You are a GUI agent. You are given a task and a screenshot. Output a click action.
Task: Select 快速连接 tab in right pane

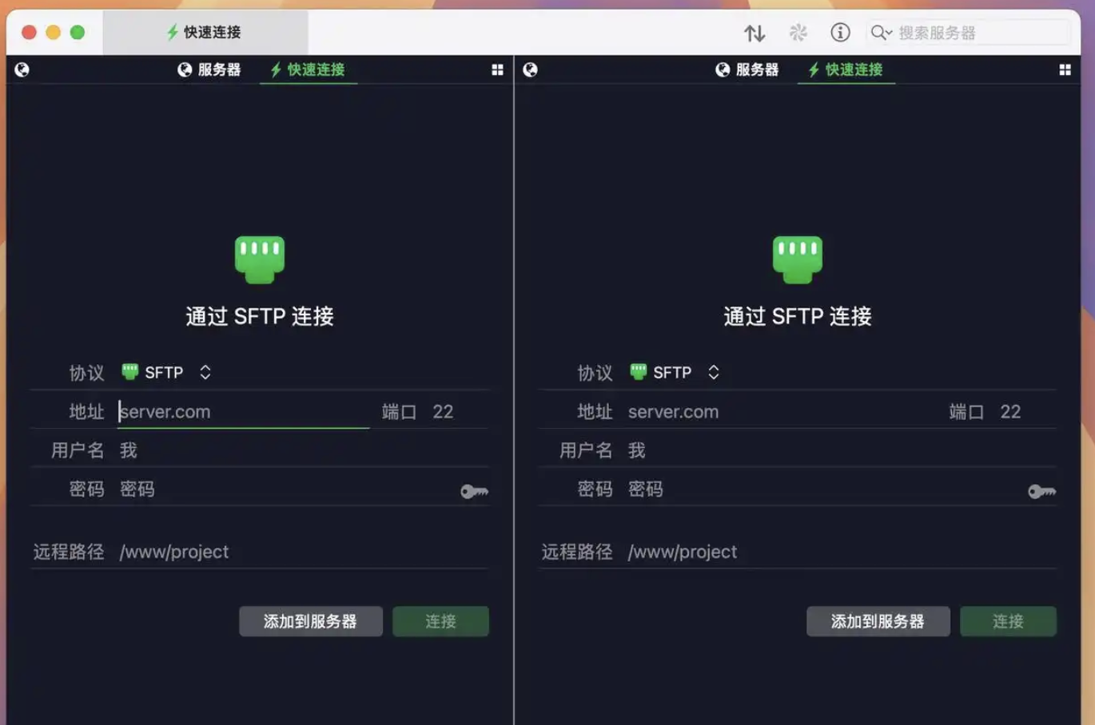(x=846, y=70)
